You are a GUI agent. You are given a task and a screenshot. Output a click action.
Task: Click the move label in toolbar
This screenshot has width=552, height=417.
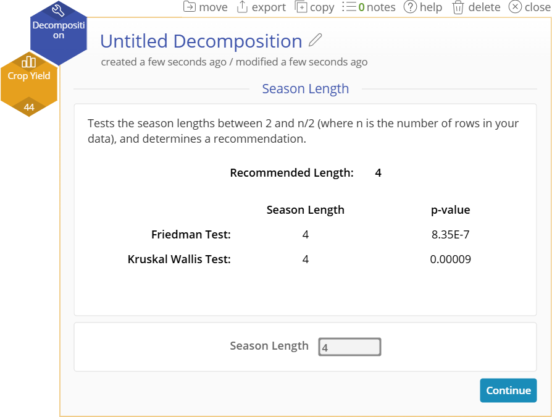pos(213,7)
